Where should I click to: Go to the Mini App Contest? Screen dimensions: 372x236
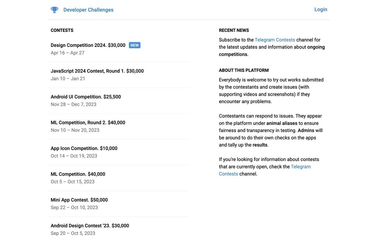79,200
